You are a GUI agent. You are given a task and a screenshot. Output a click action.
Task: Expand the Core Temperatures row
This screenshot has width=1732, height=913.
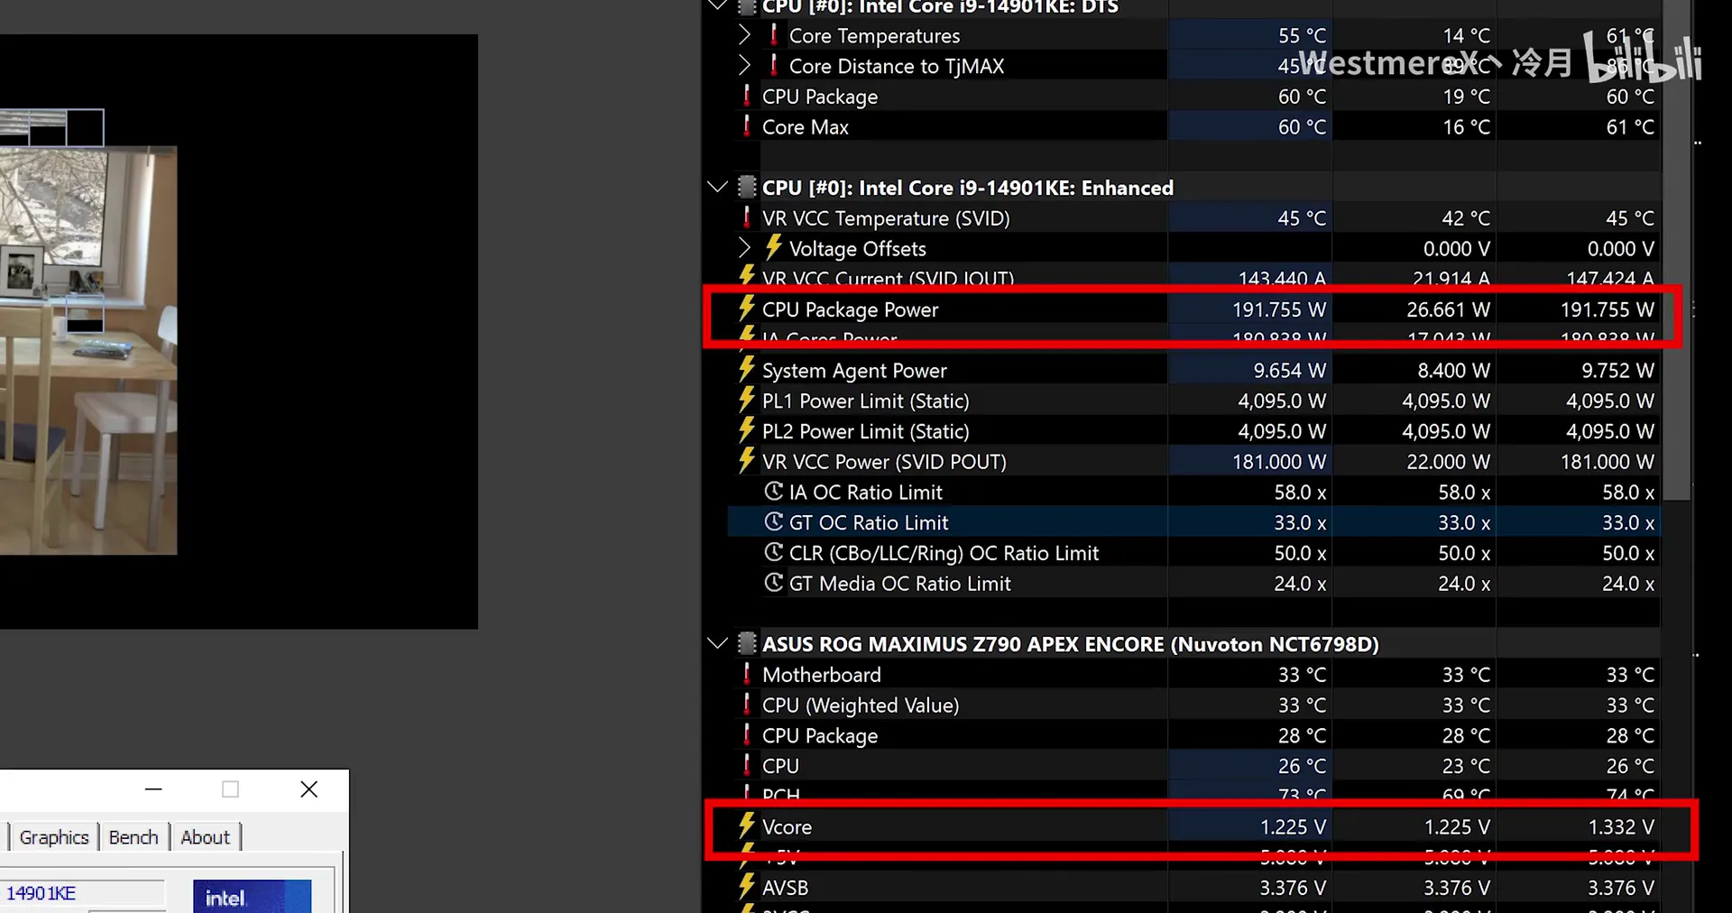click(x=744, y=35)
